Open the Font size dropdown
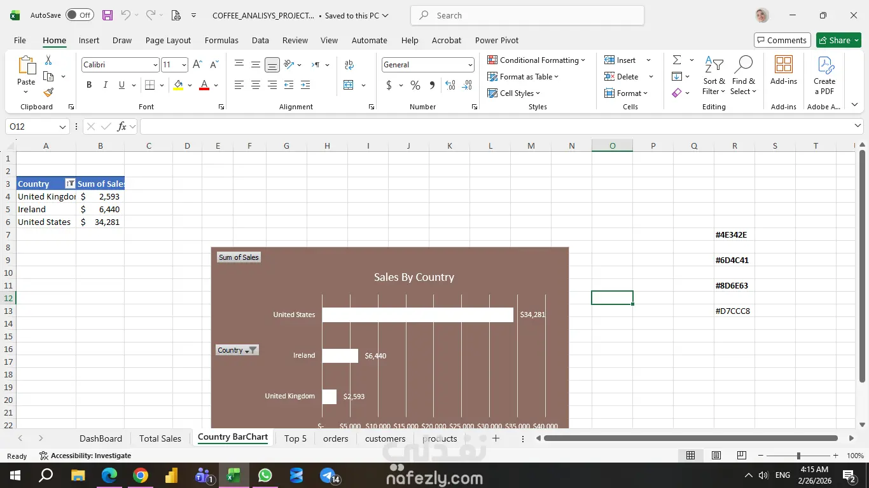The image size is (869, 488). point(184,65)
